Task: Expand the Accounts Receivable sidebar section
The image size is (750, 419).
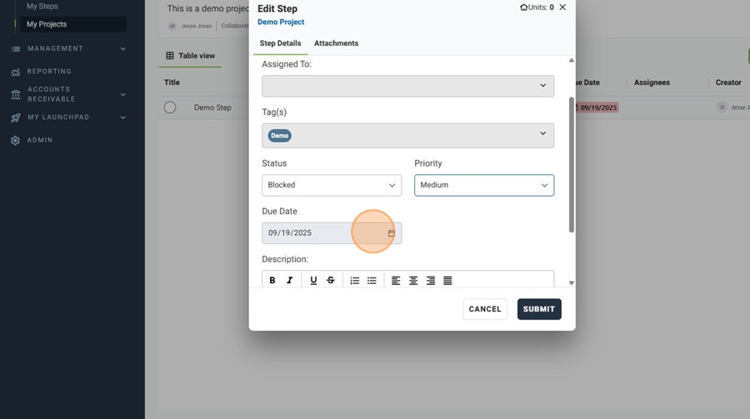Action: tap(123, 95)
